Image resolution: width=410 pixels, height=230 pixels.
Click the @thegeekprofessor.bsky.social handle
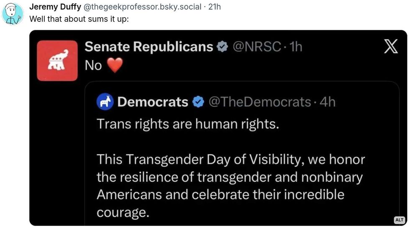[140, 7]
